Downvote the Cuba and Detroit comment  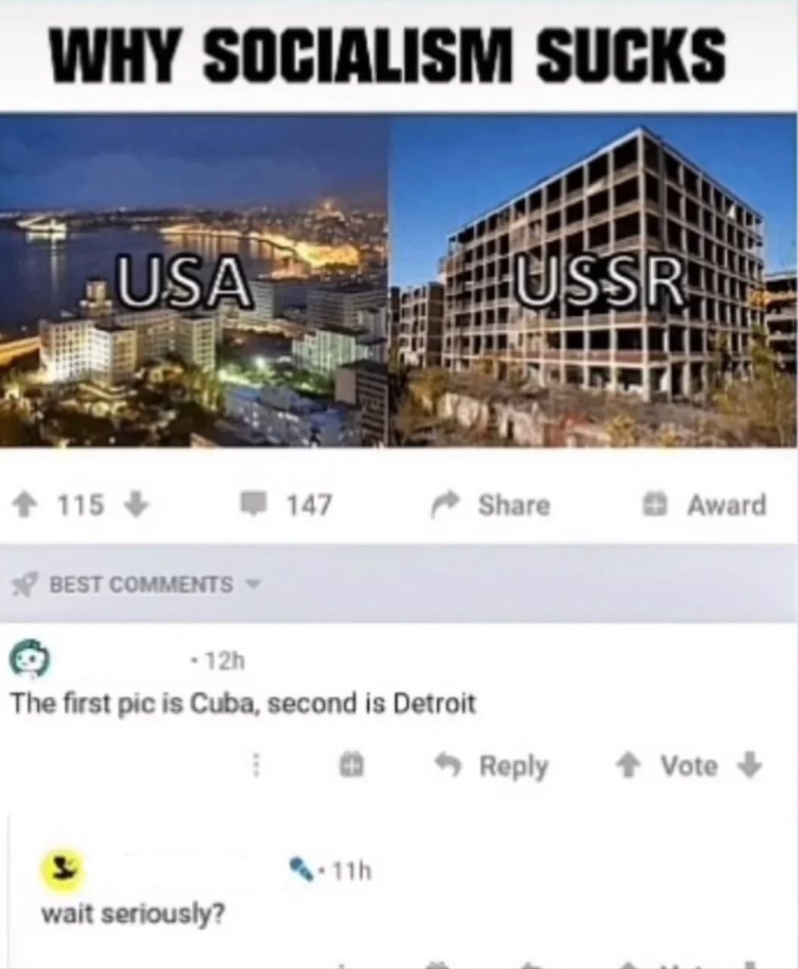click(750, 765)
